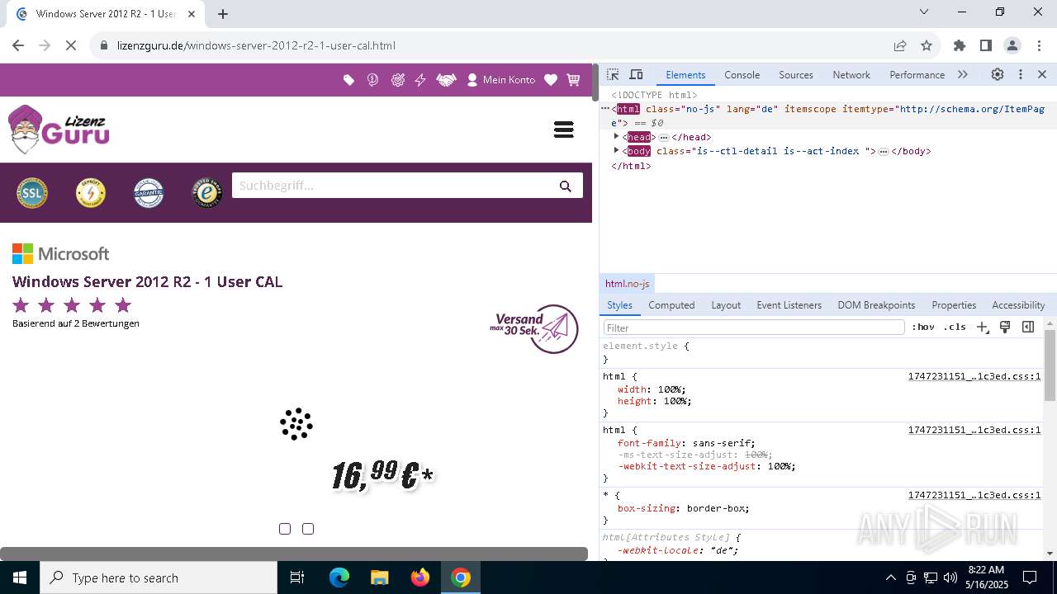This screenshot has width=1057, height=594.
Task: Click the lightning bolt icon in header
Action: tap(420, 80)
